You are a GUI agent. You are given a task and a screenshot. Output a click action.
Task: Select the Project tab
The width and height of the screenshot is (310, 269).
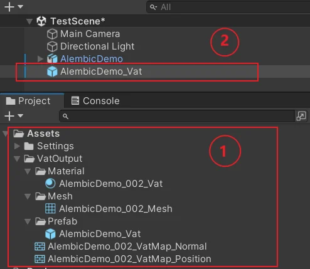pyautogui.click(x=28, y=101)
